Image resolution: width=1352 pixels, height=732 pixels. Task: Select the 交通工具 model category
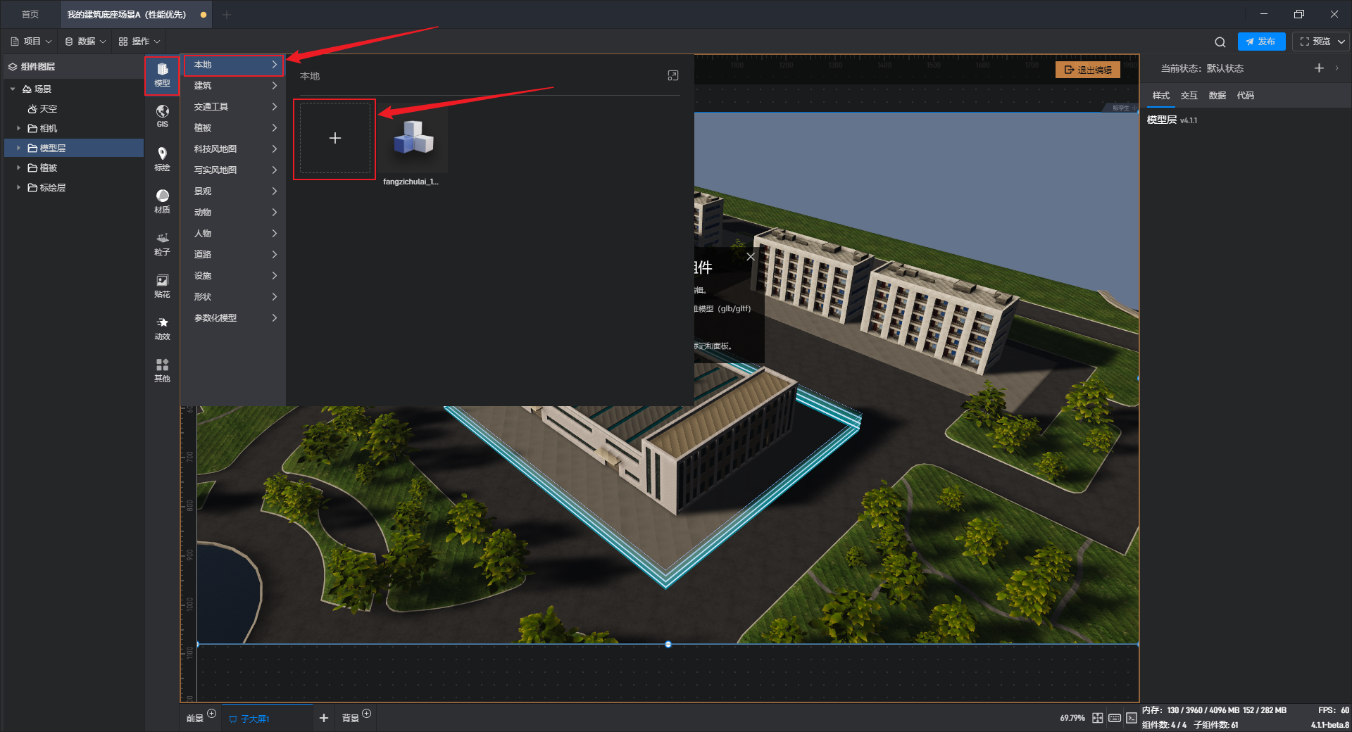[x=234, y=107]
